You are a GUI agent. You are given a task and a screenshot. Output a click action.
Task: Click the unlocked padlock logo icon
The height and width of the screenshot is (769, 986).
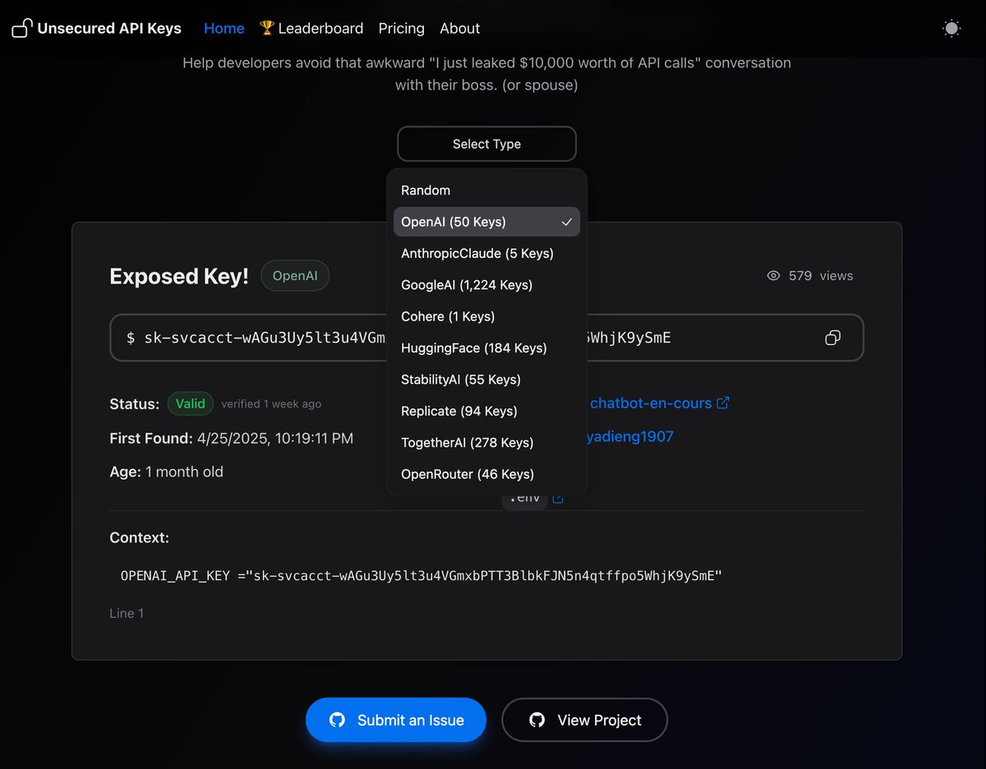point(22,28)
